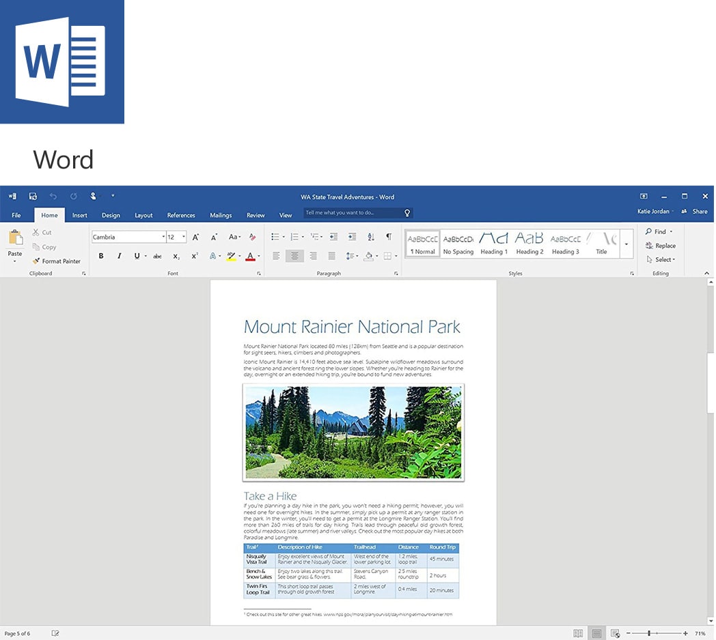Apply yellow text highlight color

[x=232, y=256]
